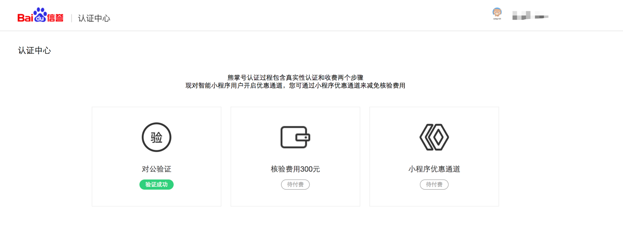Click the 熊掌号认证过程 description line
The image size is (623, 247).
click(295, 78)
